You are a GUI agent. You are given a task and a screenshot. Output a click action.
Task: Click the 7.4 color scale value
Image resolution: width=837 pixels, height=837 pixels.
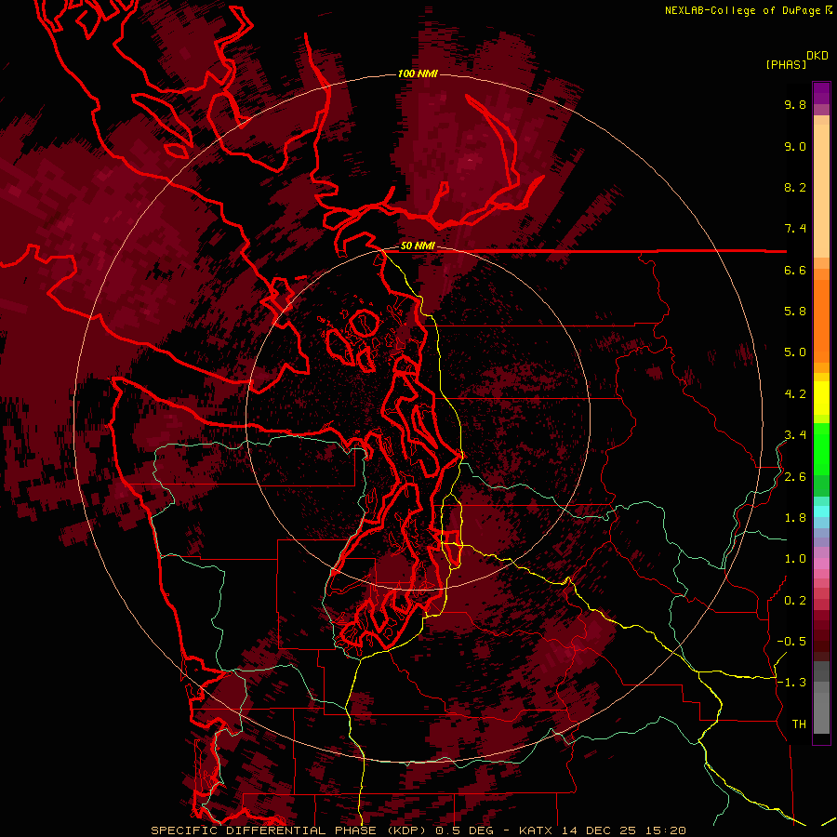[x=795, y=229]
